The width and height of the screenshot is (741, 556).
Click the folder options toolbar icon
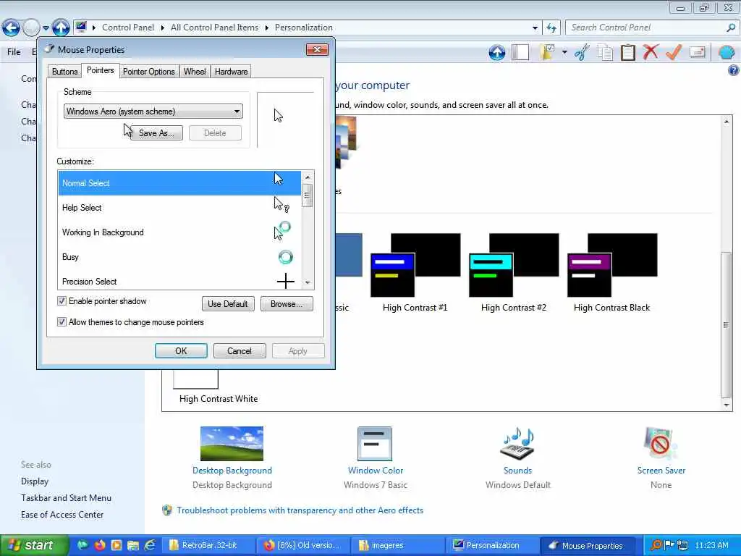[x=547, y=52]
